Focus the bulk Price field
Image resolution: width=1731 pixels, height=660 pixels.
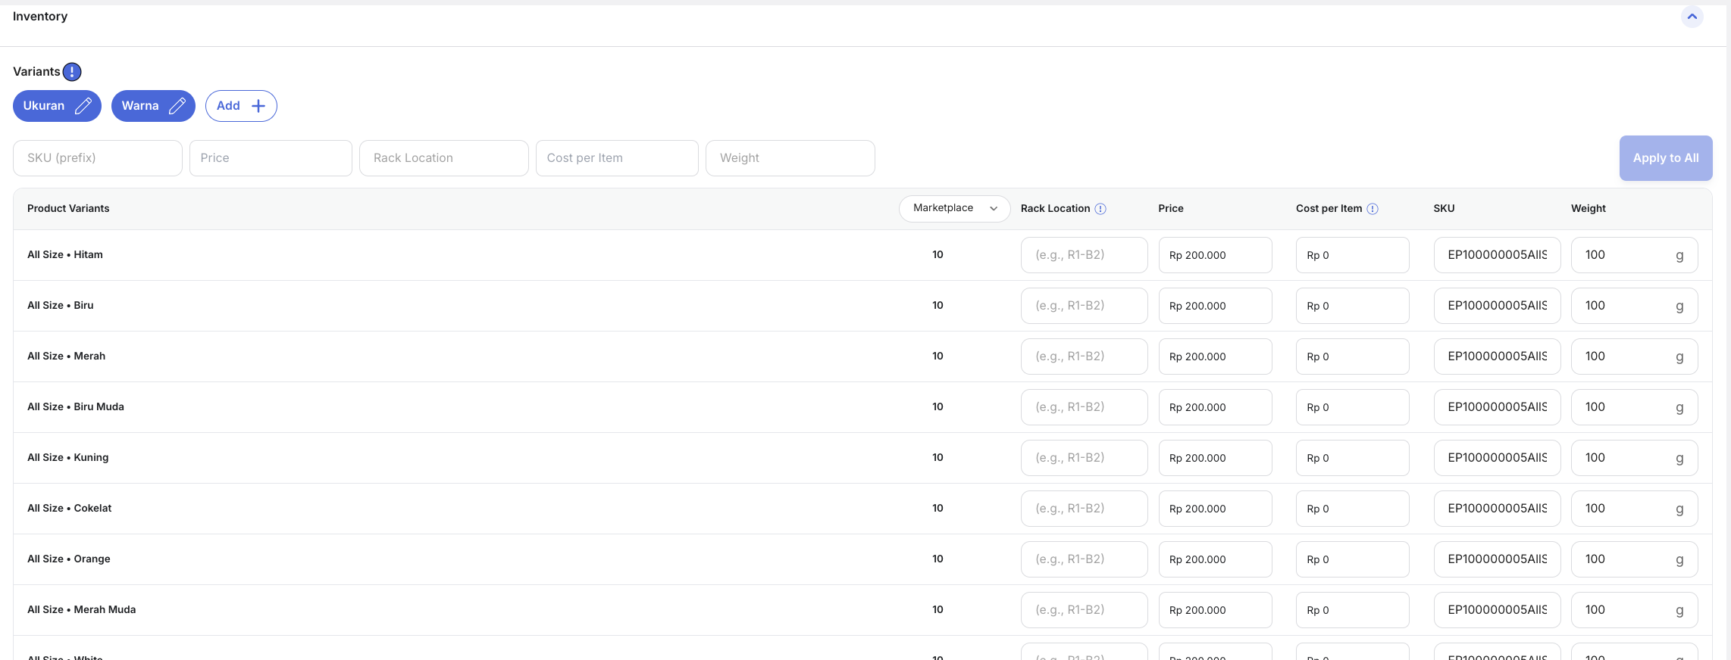(x=271, y=158)
